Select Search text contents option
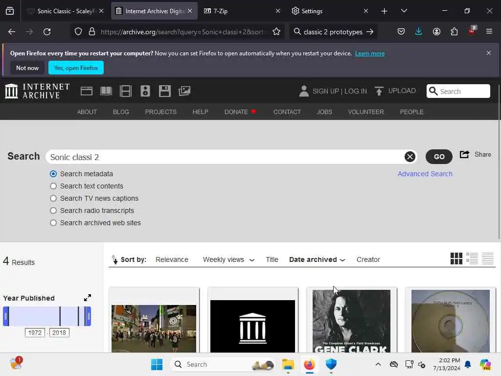Screen dimensions: 501x376 point(53,186)
